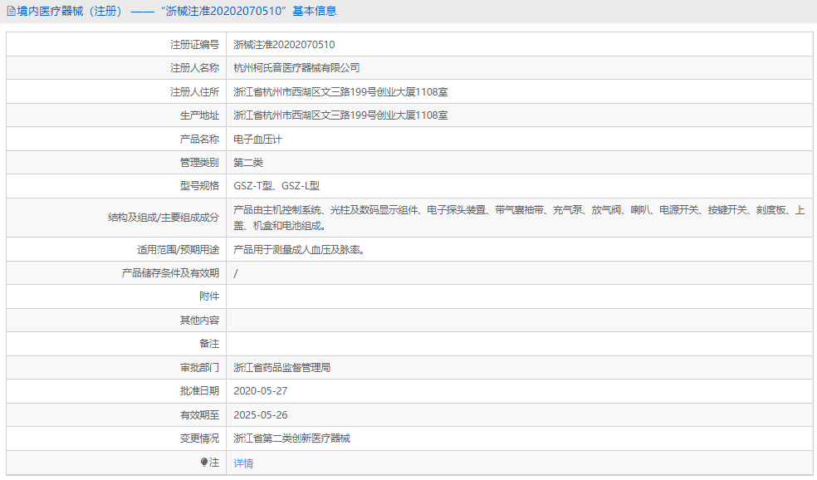Screen dimensions: 817x480
Task: Select the address value in 生产地址 row
Action: tap(340, 115)
